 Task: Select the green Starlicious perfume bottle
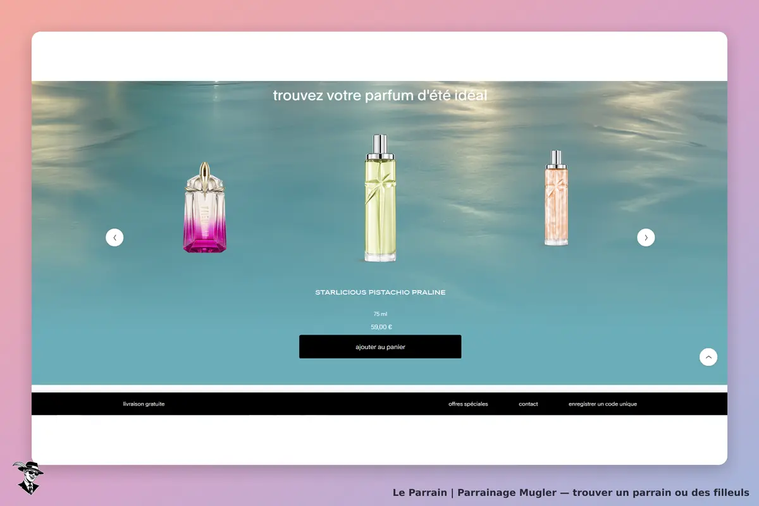(380, 198)
